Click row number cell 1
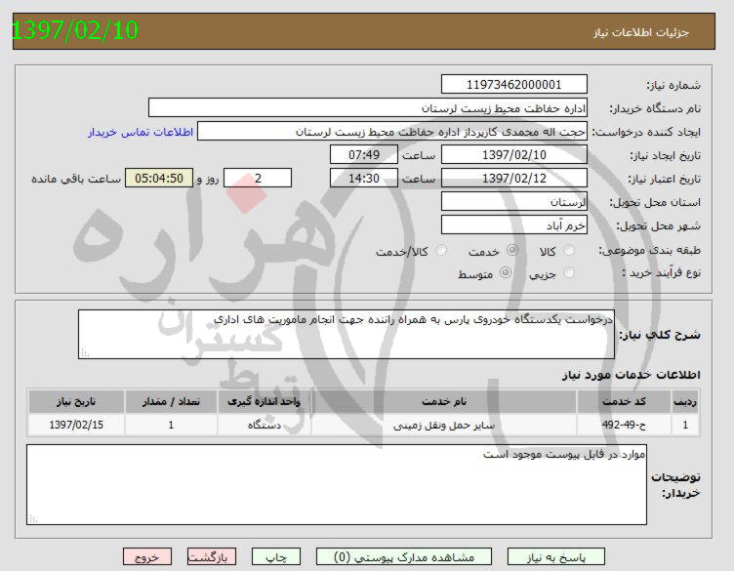The width and height of the screenshot is (734, 571). pos(685,425)
